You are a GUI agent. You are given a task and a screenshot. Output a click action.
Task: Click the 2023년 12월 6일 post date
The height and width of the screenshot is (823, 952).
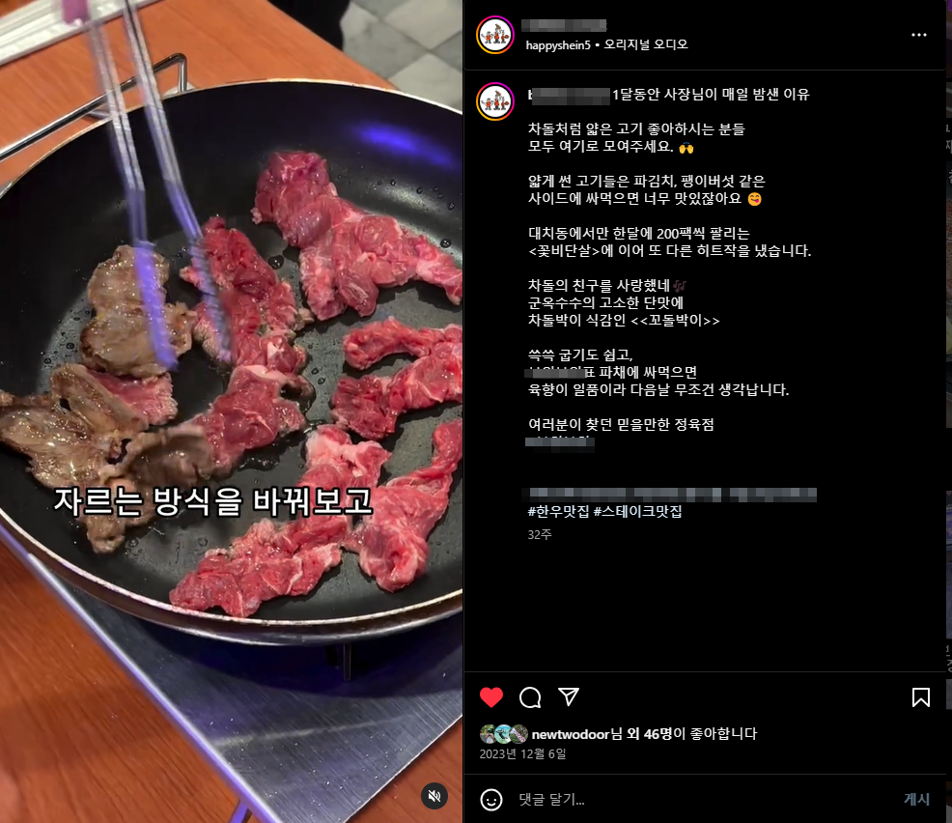[522, 753]
